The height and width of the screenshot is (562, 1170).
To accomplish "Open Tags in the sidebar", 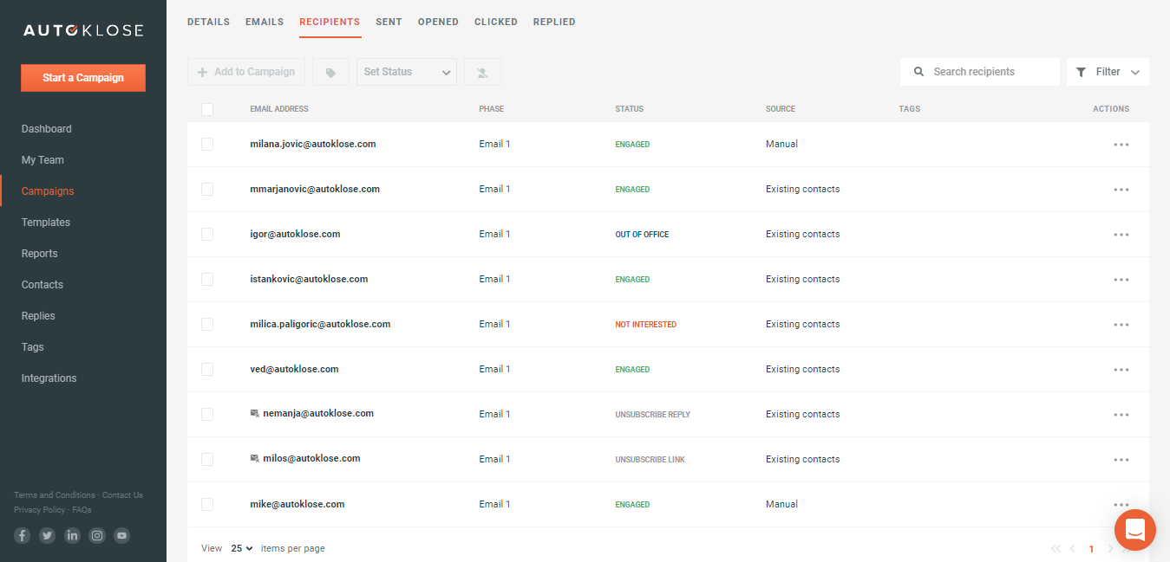I will click(x=33, y=347).
